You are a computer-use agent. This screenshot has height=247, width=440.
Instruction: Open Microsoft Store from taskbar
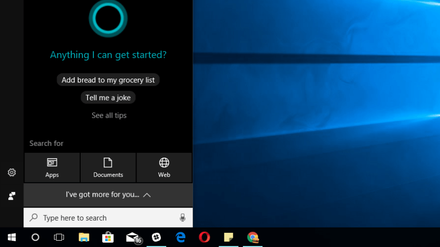tap(108, 237)
